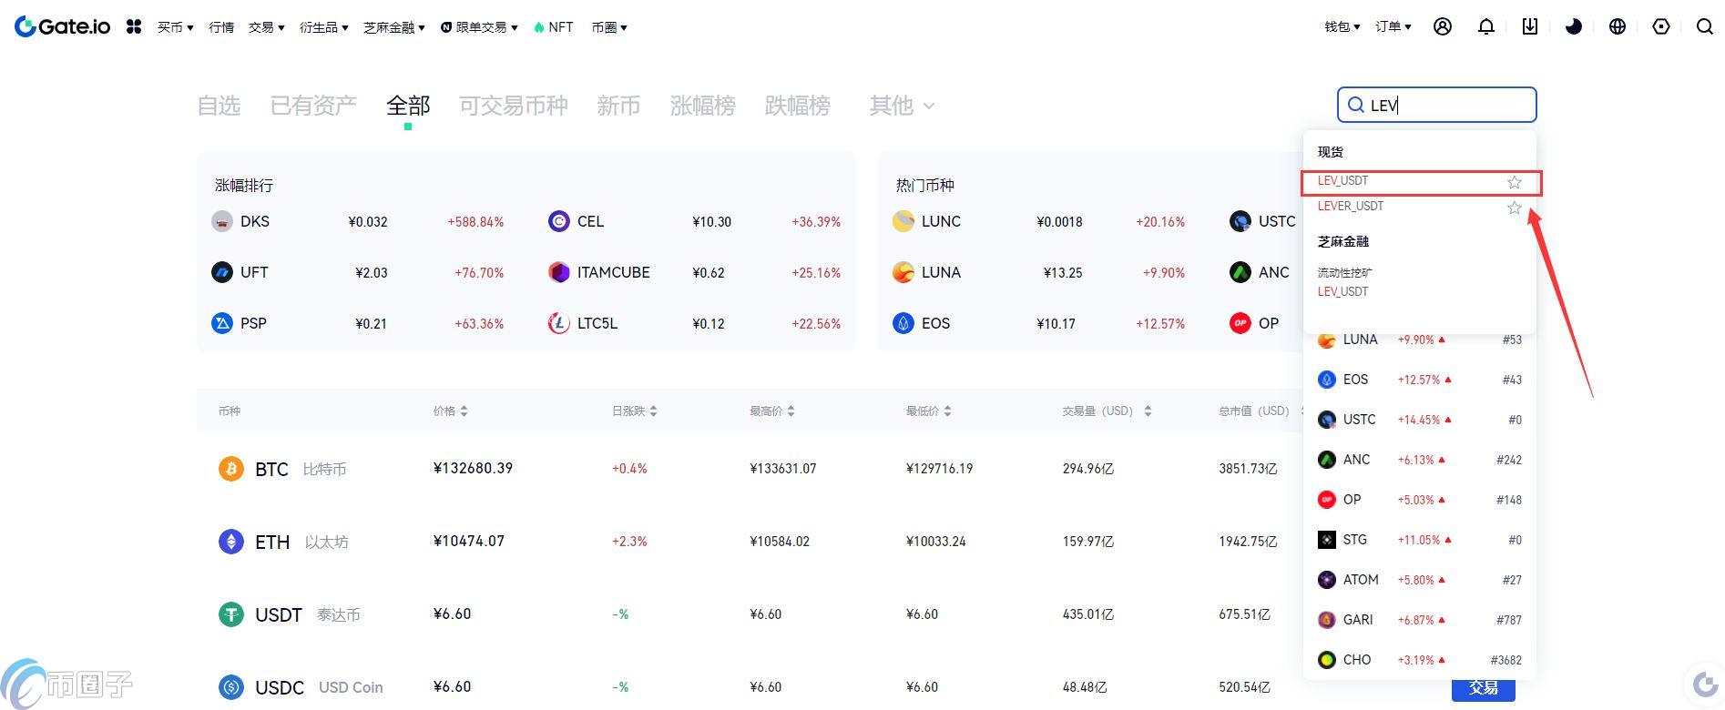This screenshot has height=710, width=1725.
Task: Click the 交易 button at bottom right
Action: (x=1483, y=688)
